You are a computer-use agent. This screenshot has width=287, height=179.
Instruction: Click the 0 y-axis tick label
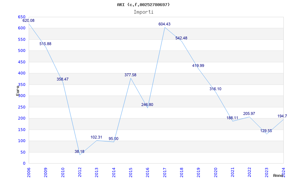[24, 164]
